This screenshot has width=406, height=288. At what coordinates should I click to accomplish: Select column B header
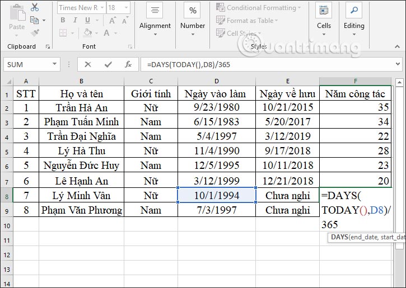(x=82, y=82)
